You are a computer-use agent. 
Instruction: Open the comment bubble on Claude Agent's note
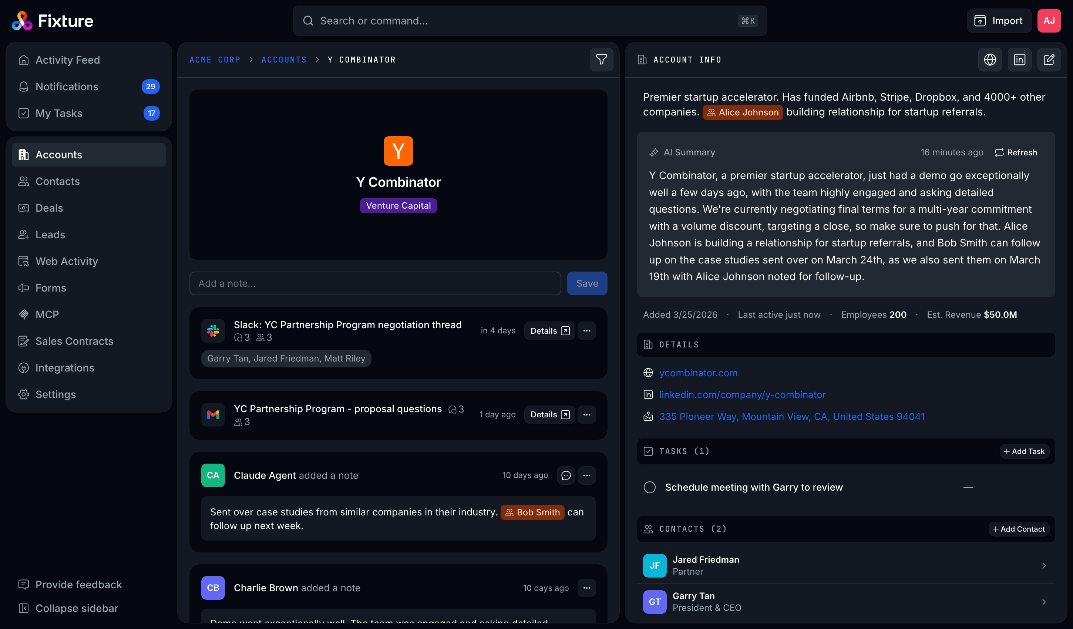point(566,475)
